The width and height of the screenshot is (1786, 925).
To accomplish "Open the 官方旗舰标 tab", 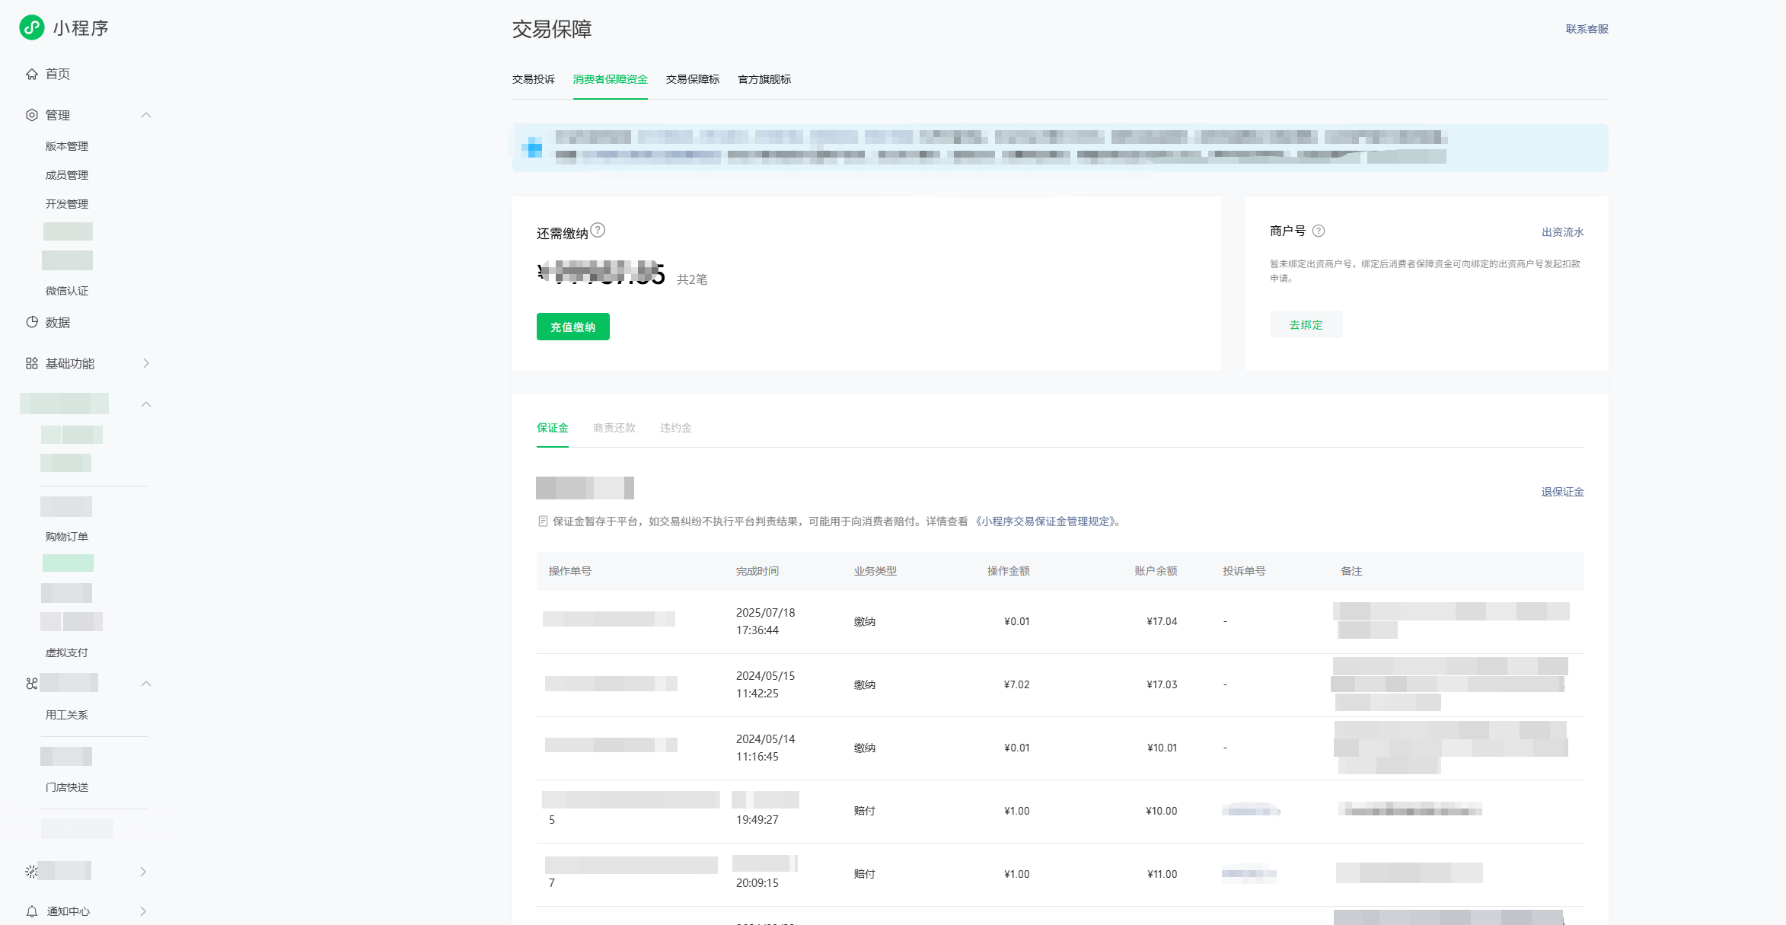I will pyautogui.click(x=764, y=79).
